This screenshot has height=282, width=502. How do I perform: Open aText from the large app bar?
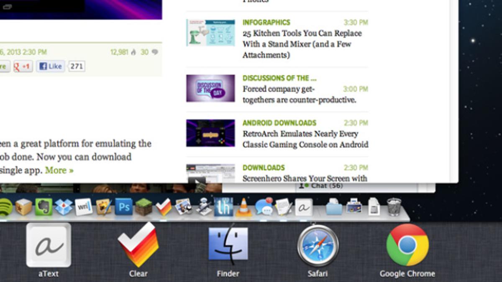(49, 246)
